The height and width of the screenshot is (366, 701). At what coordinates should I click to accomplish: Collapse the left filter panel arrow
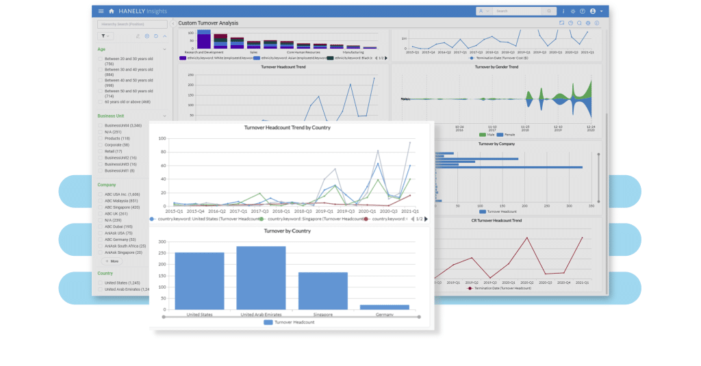(x=173, y=24)
